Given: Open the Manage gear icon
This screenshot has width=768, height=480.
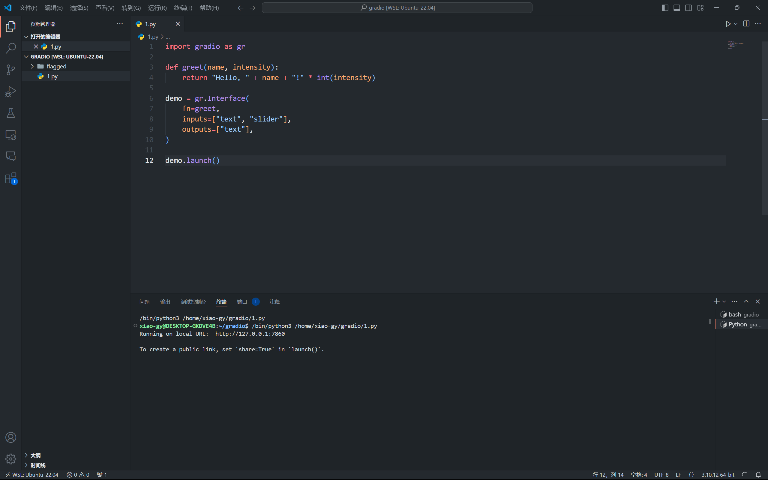Looking at the screenshot, I should click(x=10, y=459).
